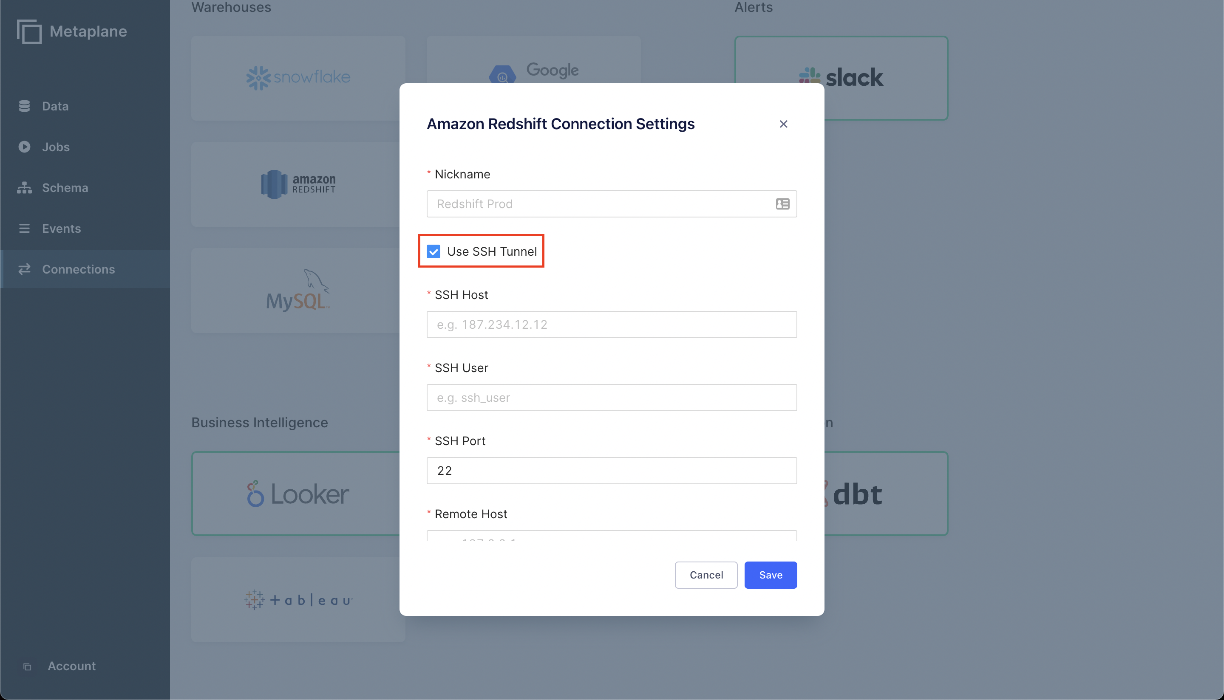Screen dimensions: 1224x700
Task: Click into the SSH Host field
Action: [611, 325]
